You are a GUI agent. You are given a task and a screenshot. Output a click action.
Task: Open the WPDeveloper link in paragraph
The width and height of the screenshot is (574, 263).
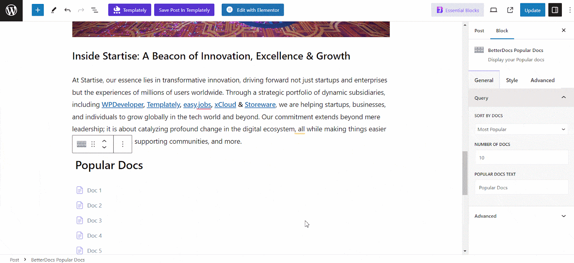tap(122, 105)
